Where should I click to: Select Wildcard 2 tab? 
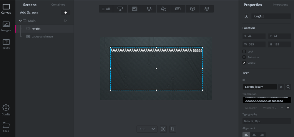tap(270, 108)
